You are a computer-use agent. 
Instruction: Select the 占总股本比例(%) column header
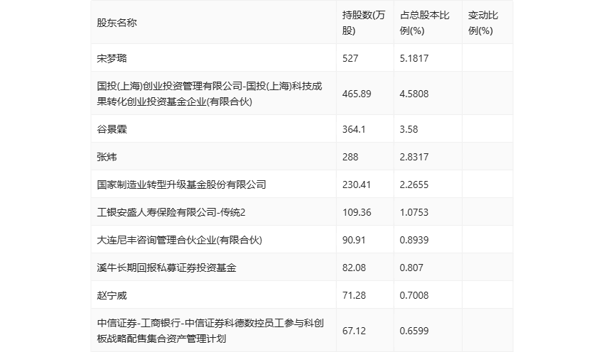(424, 23)
